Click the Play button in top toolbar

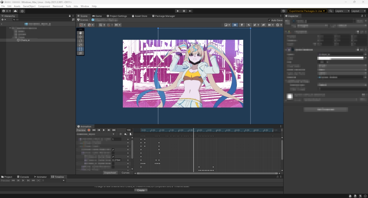tap(178, 11)
